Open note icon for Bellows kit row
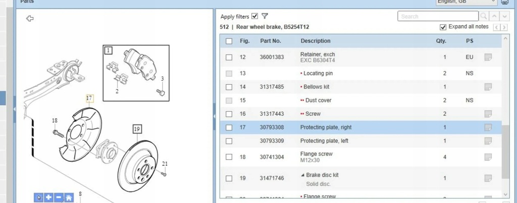The height and width of the screenshot is (203, 517). click(488, 87)
